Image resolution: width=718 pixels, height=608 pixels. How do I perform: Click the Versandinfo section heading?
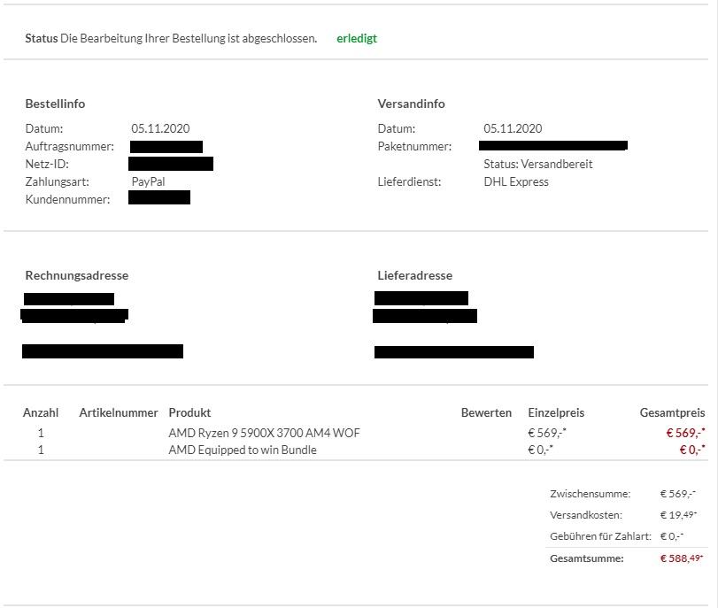(x=411, y=104)
